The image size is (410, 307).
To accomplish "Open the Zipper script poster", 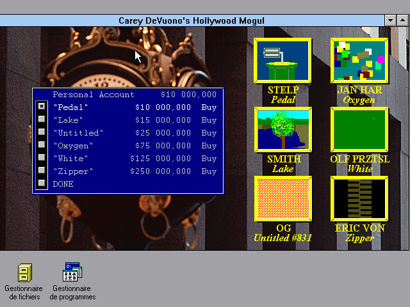I will 359,199.
